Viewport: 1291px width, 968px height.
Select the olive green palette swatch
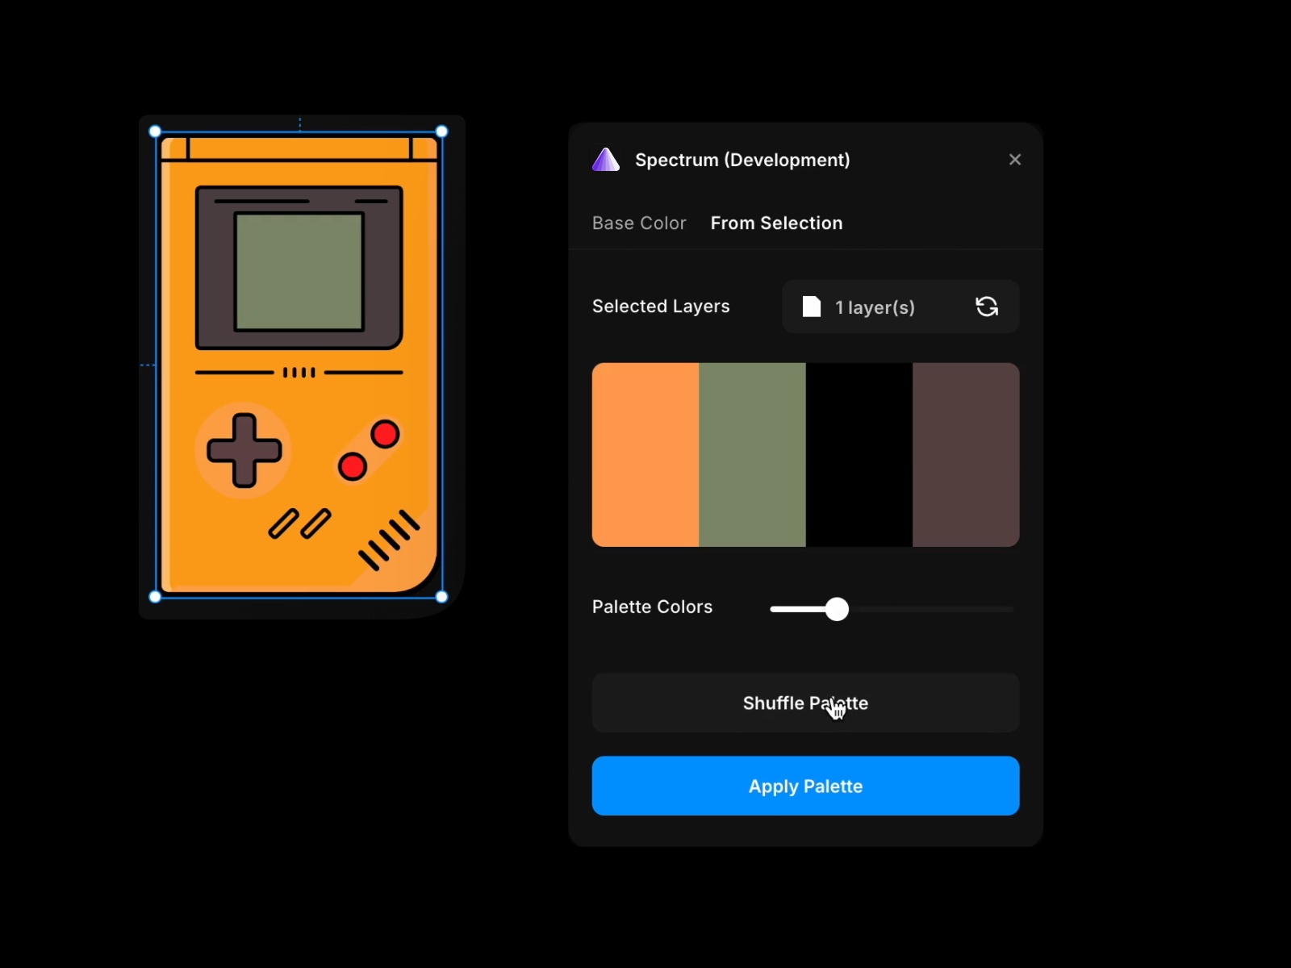point(753,454)
